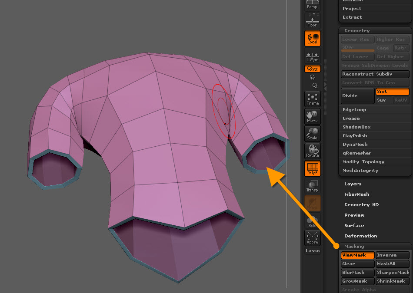Click Convert BPR To Geo
This screenshot has height=293, width=413.
(375, 83)
